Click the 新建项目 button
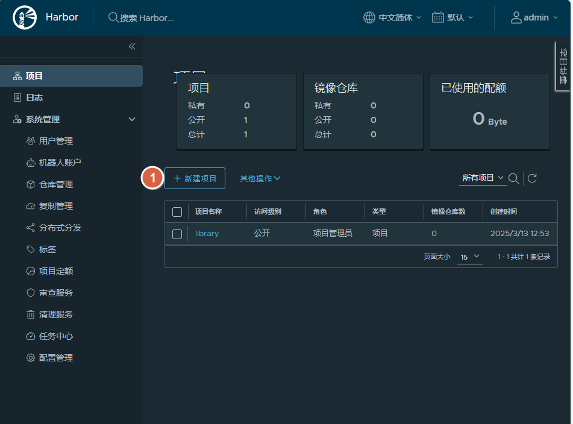This screenshot has width=573, height=424. click(x=195, y=178)
